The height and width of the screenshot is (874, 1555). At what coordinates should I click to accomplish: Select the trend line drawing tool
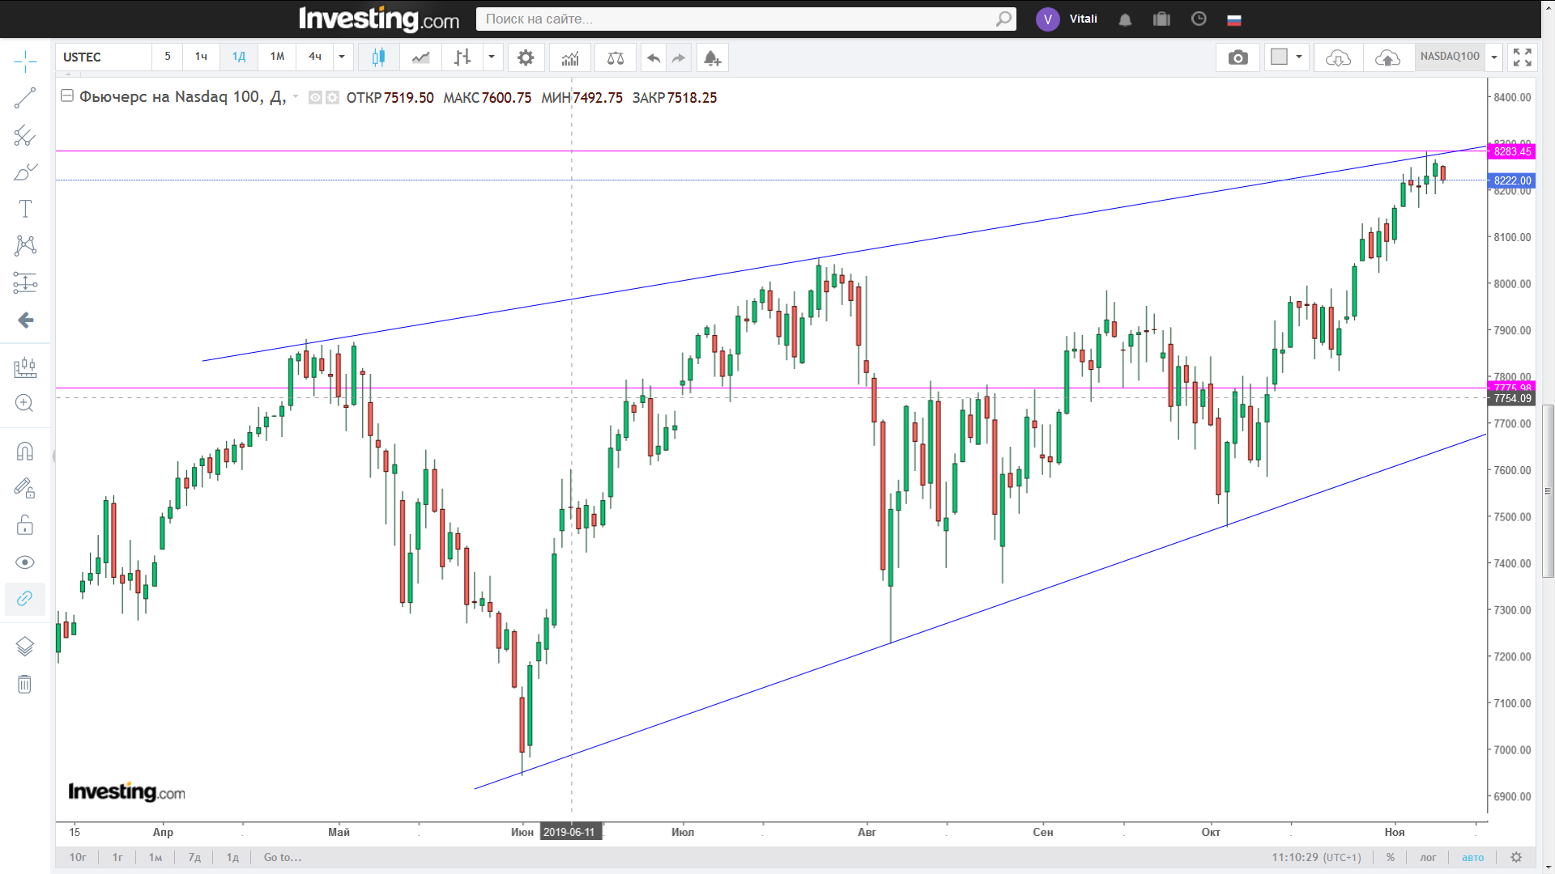pos(25,98)
